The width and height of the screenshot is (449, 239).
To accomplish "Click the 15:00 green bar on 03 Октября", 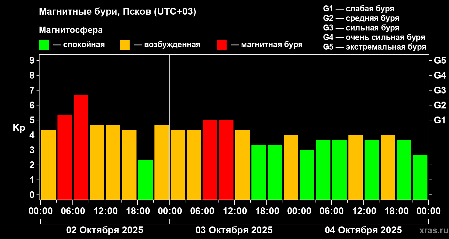I will click(x=259, y=172).
